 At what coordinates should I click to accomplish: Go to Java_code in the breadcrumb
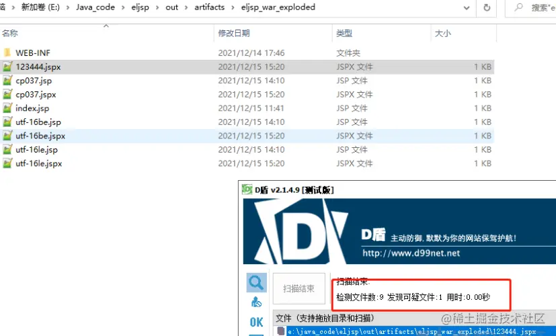[95, 7]
